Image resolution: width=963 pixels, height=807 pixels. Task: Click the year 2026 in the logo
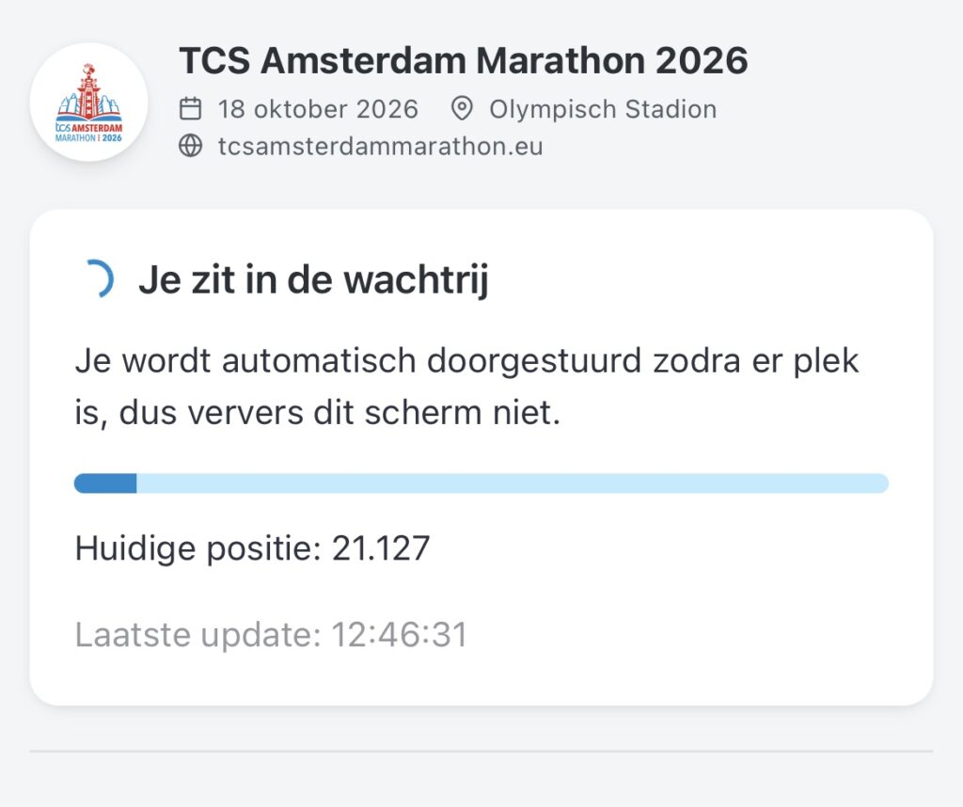113,136
